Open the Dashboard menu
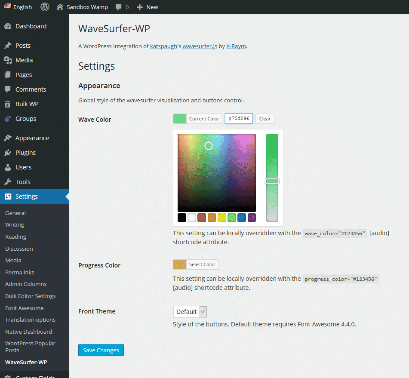Viewport: 409px width, 378px height. click(31, 26)
